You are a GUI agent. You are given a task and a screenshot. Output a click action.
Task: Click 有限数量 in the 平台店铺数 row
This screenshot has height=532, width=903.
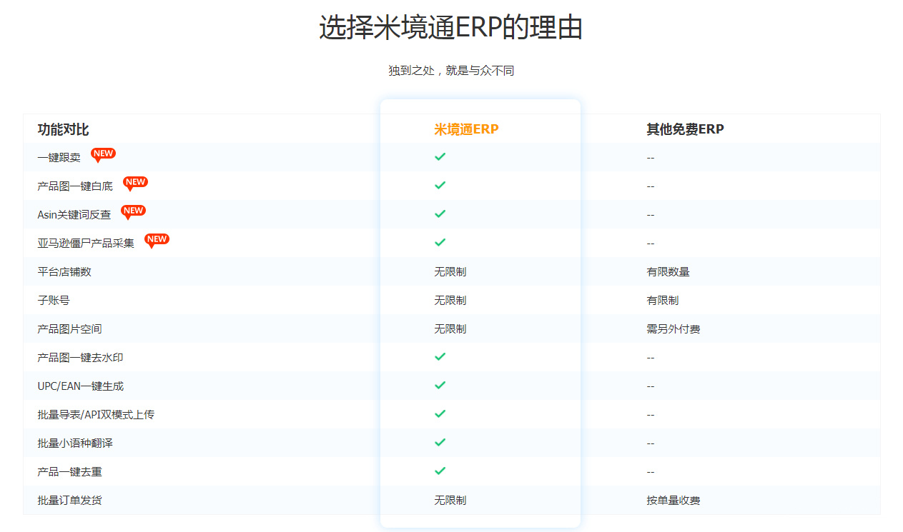(x=668, y=271)
